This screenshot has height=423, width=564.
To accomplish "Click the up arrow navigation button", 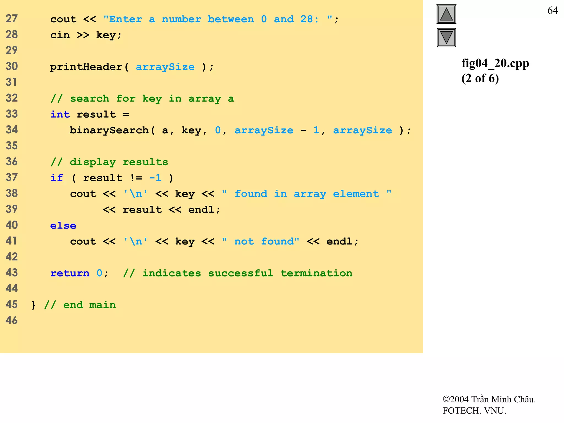I will (446, 14).
